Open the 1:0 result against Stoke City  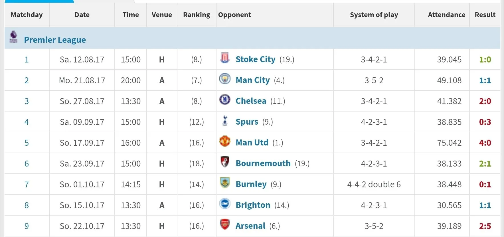click(485, 60)
